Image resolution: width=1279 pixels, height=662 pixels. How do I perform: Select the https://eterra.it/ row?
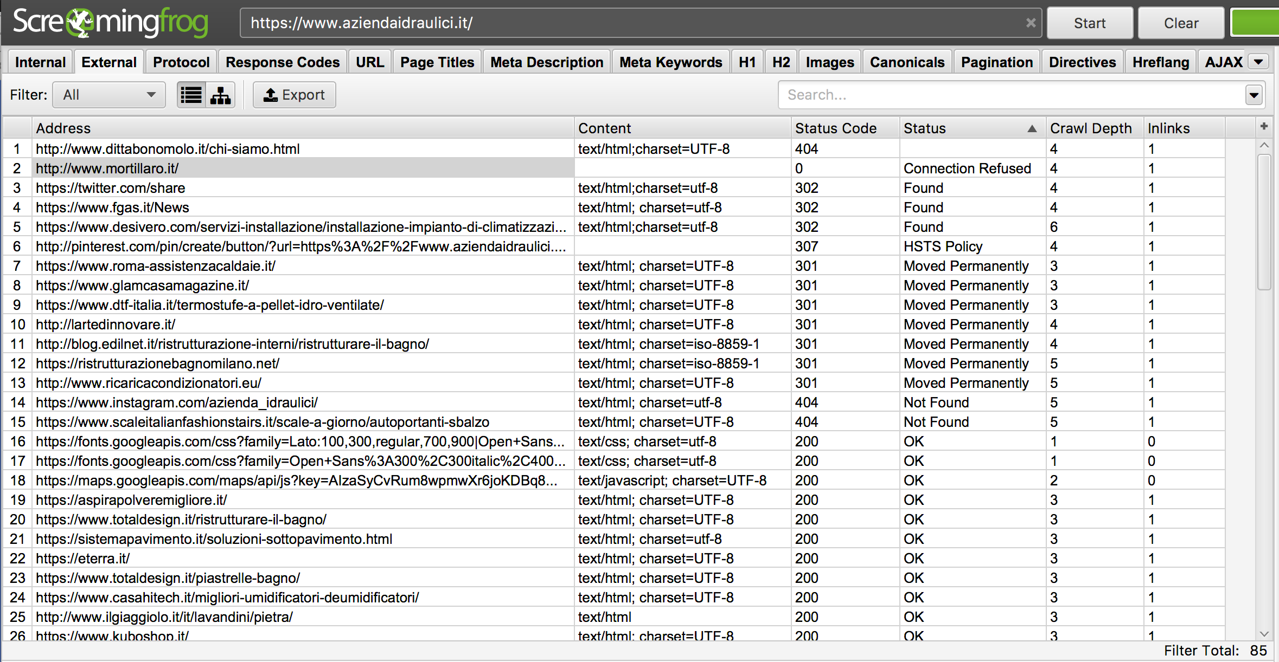614,558
